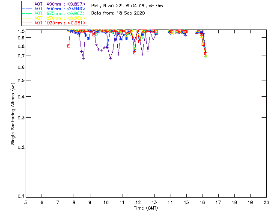The image size is (274, 219).
Task: Click the y-axis tick label 0.2
Action: click(21, 147)
